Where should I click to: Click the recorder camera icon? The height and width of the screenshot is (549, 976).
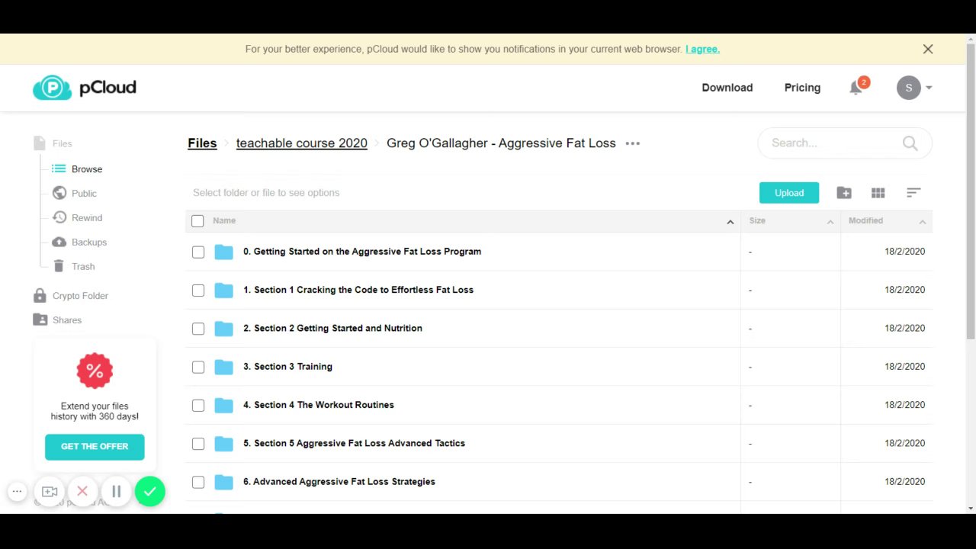pyautogui.click(x=50, y=492)
